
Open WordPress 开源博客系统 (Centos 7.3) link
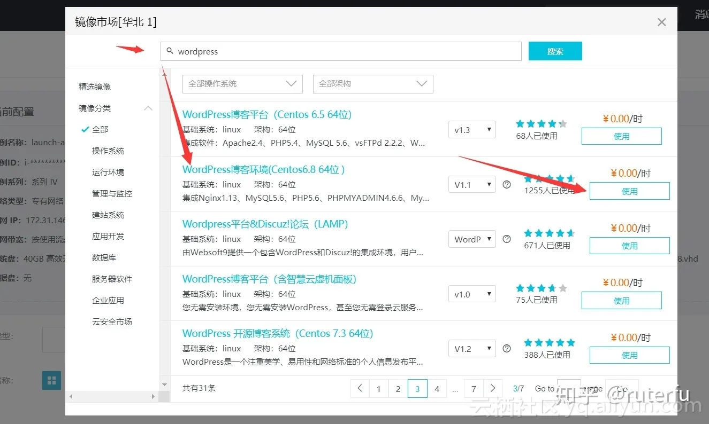(x=278, y=333)
